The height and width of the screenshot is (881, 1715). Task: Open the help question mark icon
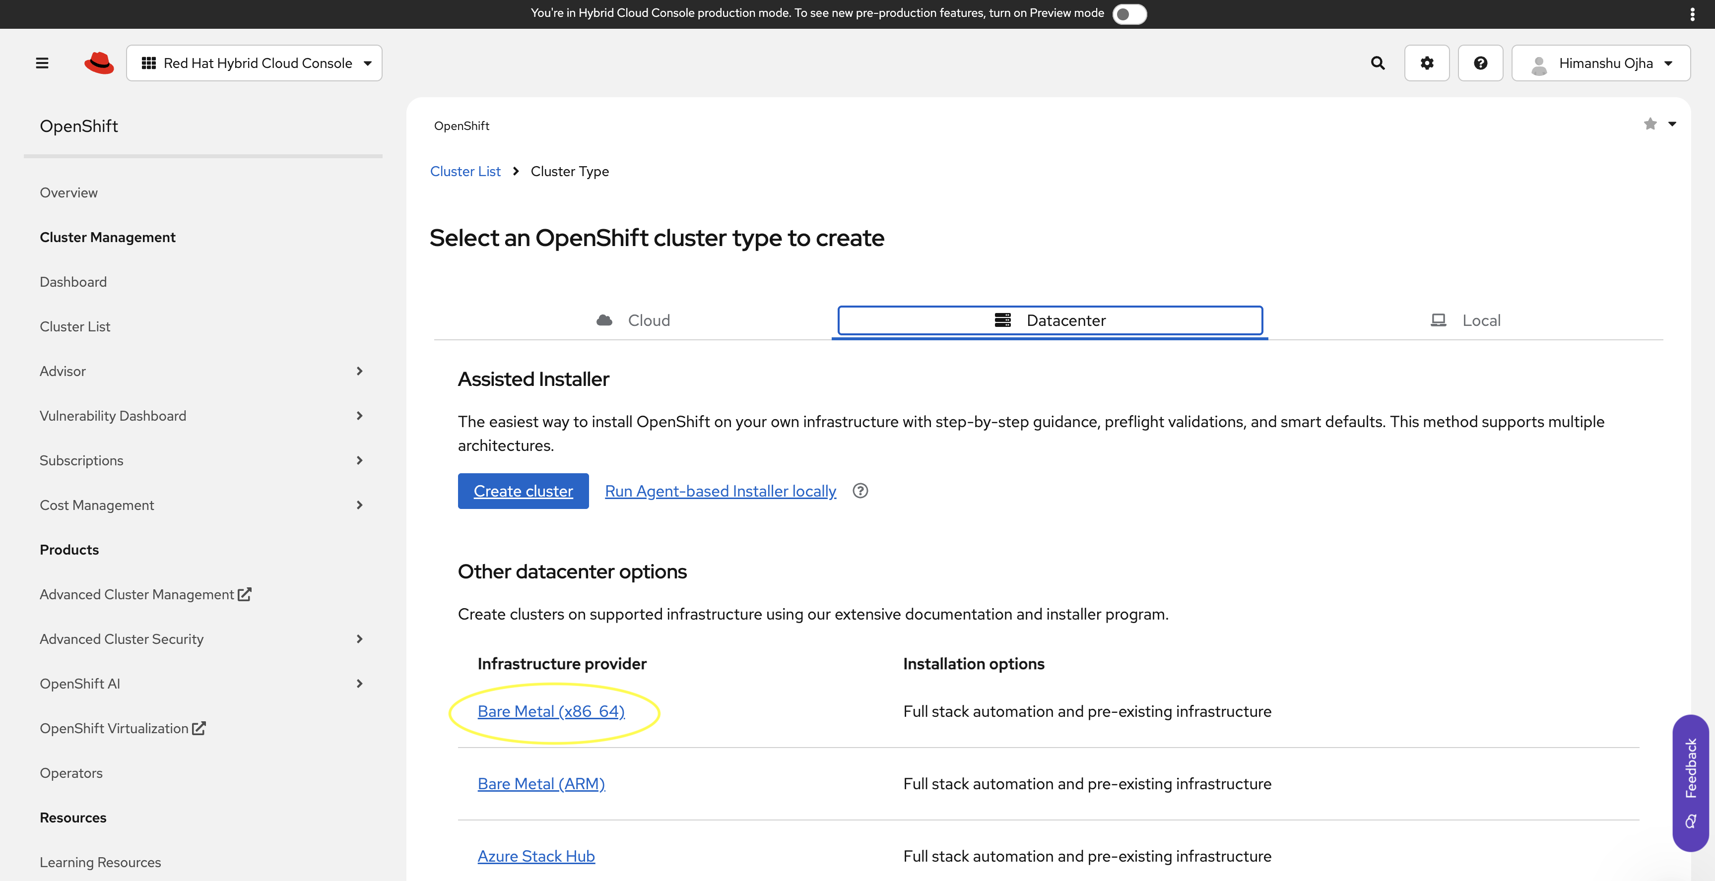[x=1481, y=63]
